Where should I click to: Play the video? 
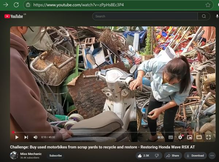click(17, 137)
